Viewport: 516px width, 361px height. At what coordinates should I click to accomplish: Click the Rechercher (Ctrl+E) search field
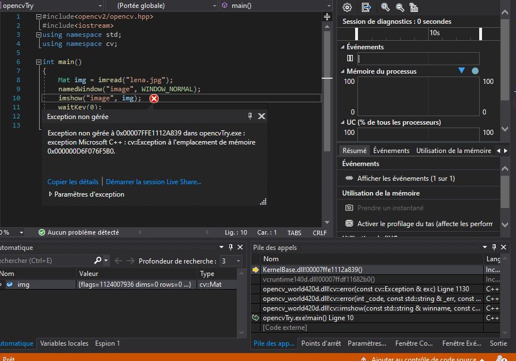pos(46,261)
